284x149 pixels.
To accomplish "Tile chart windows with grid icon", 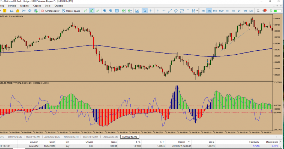I will click(x=117, y=11).
